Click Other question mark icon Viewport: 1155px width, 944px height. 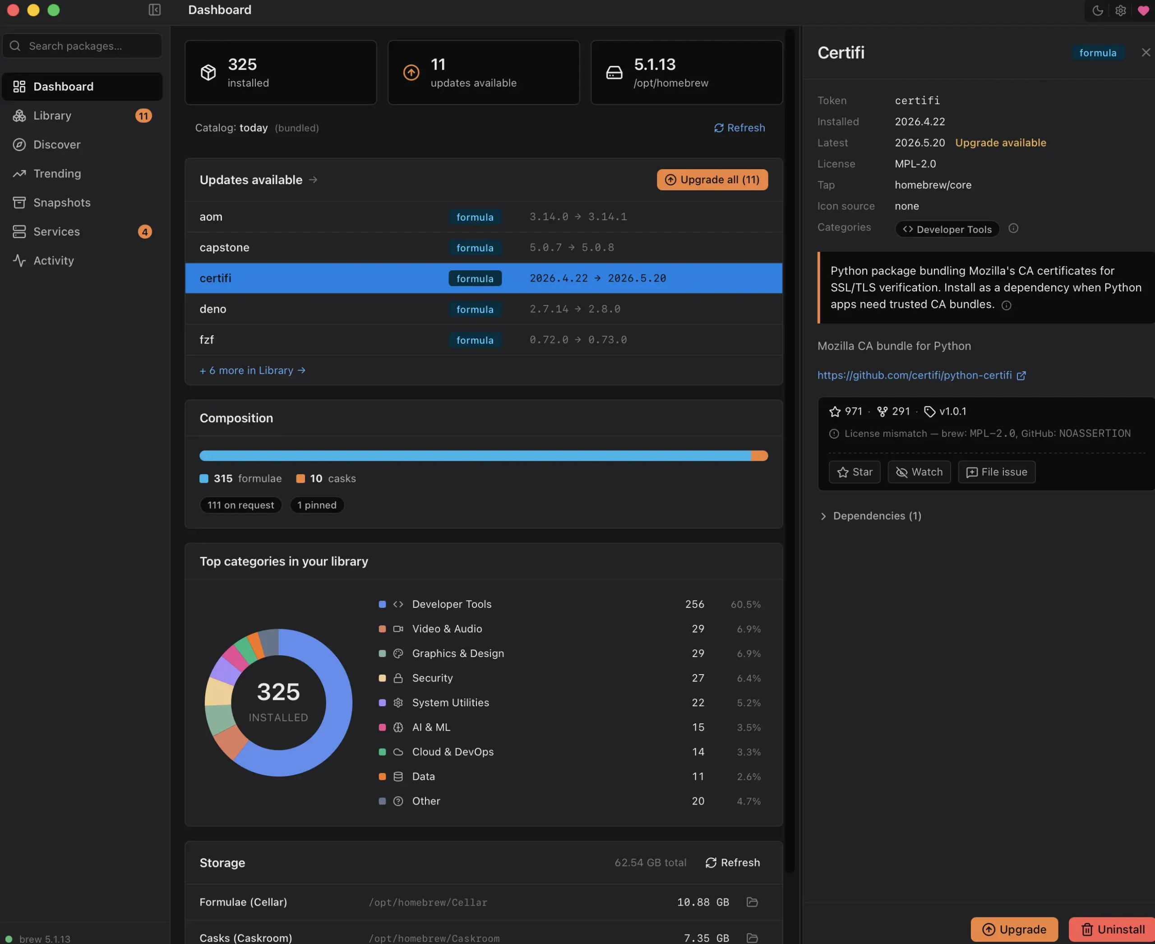(x=398, y=801)
